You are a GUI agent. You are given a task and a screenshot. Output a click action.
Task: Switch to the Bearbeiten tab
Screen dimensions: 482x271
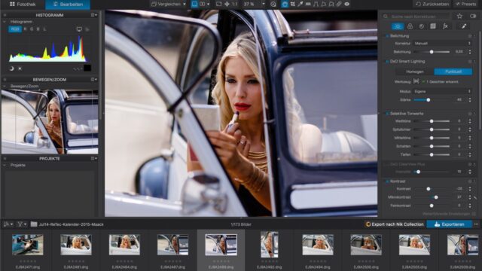tap(68, 5)
